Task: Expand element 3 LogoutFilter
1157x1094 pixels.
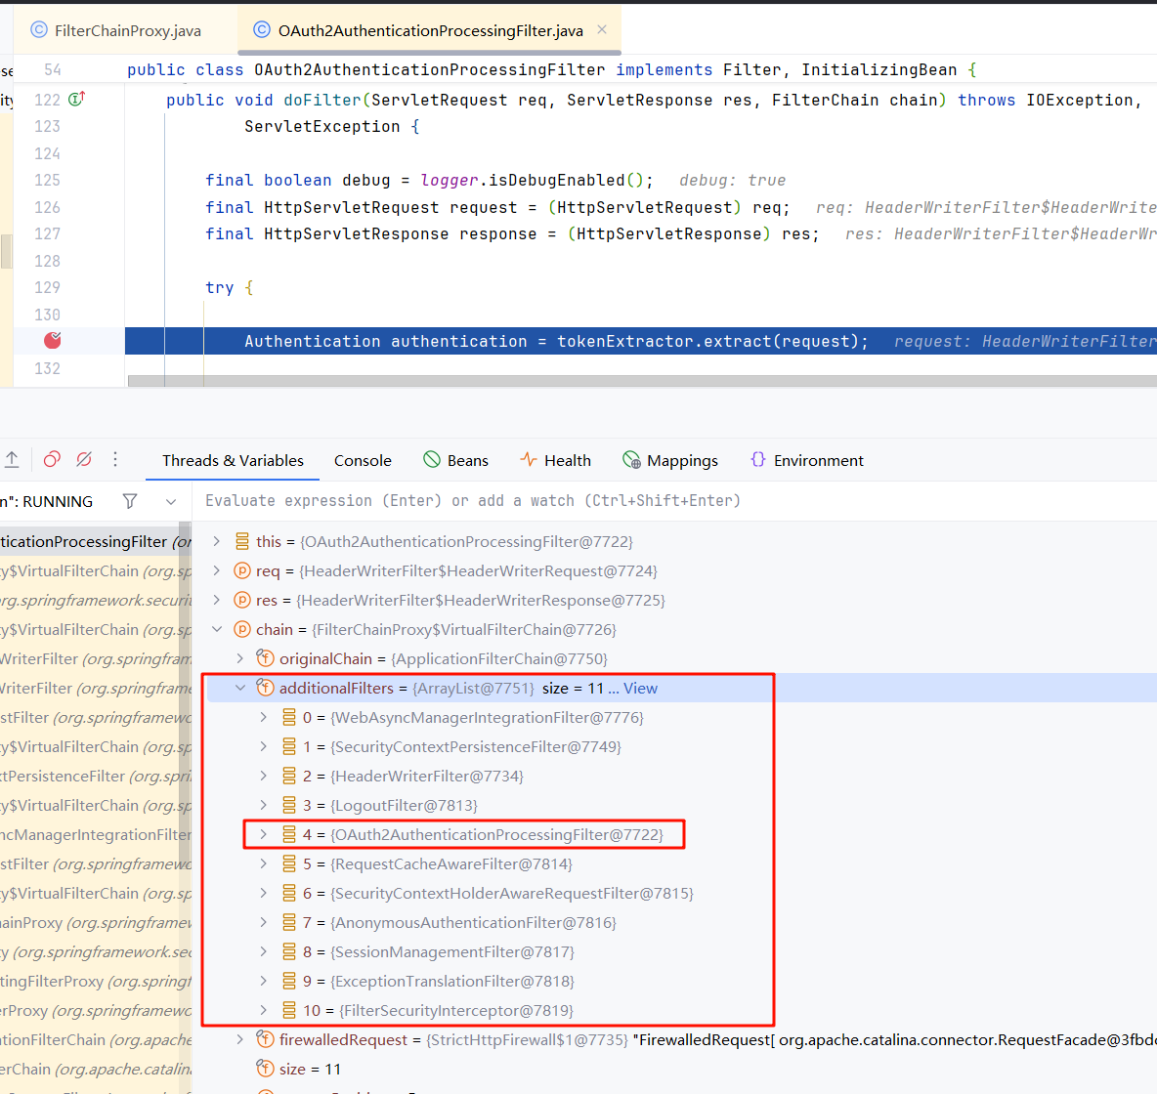Action: 264,805
